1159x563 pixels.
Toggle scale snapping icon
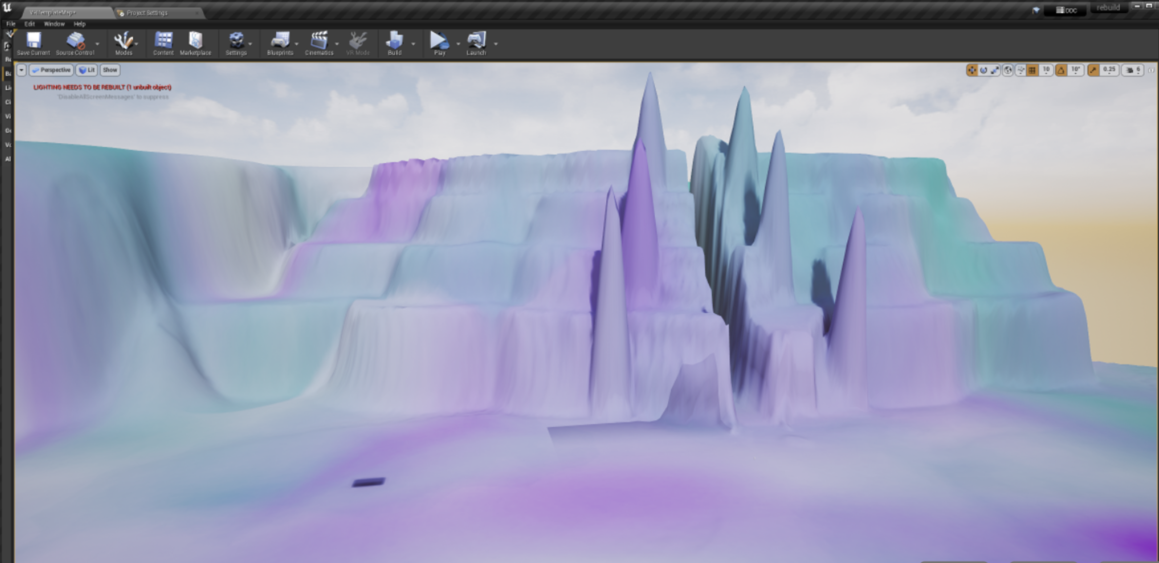coord(1093,70)
